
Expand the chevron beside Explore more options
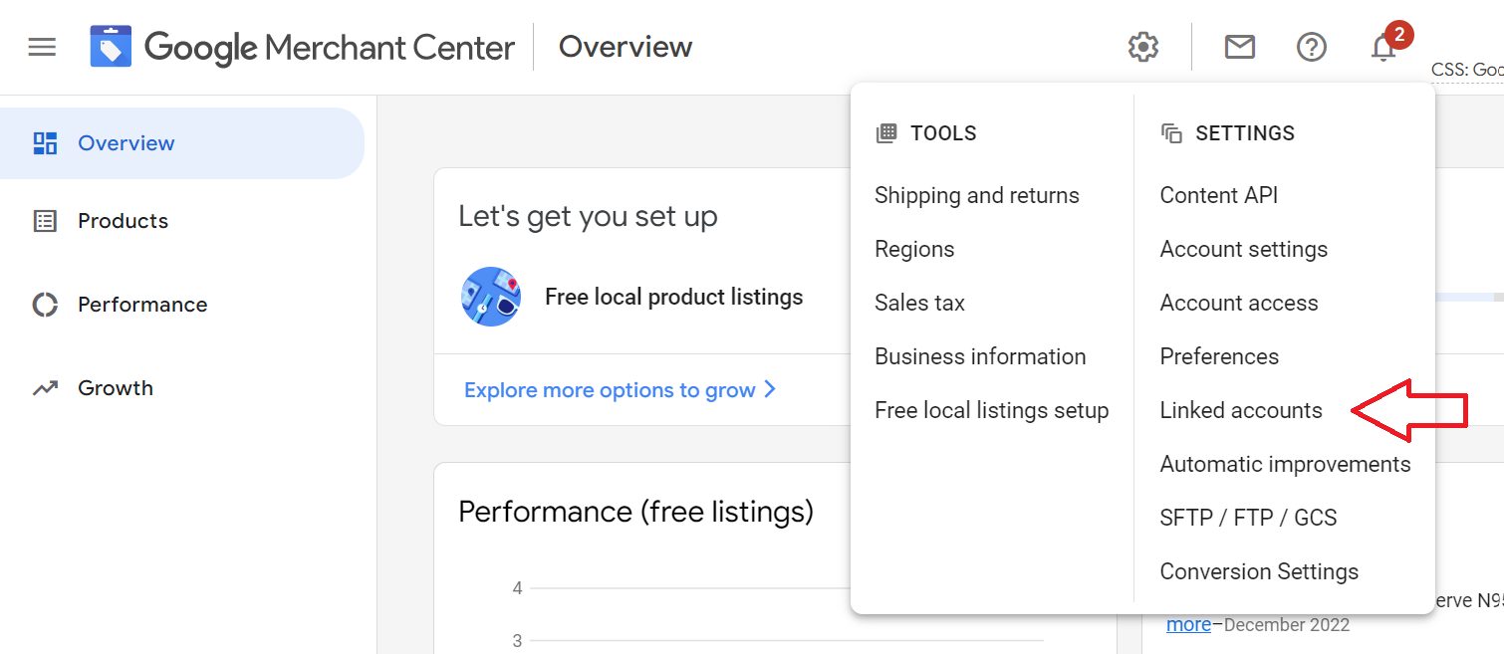[x=769, y=389]
